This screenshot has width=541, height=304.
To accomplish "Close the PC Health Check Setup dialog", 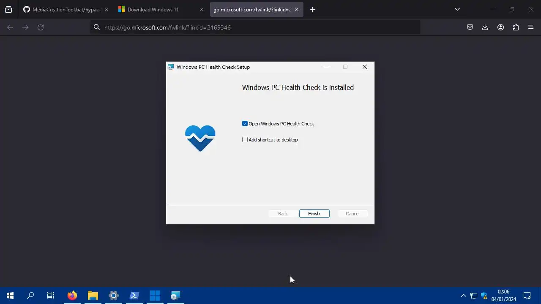I will (x=364, y=67).
